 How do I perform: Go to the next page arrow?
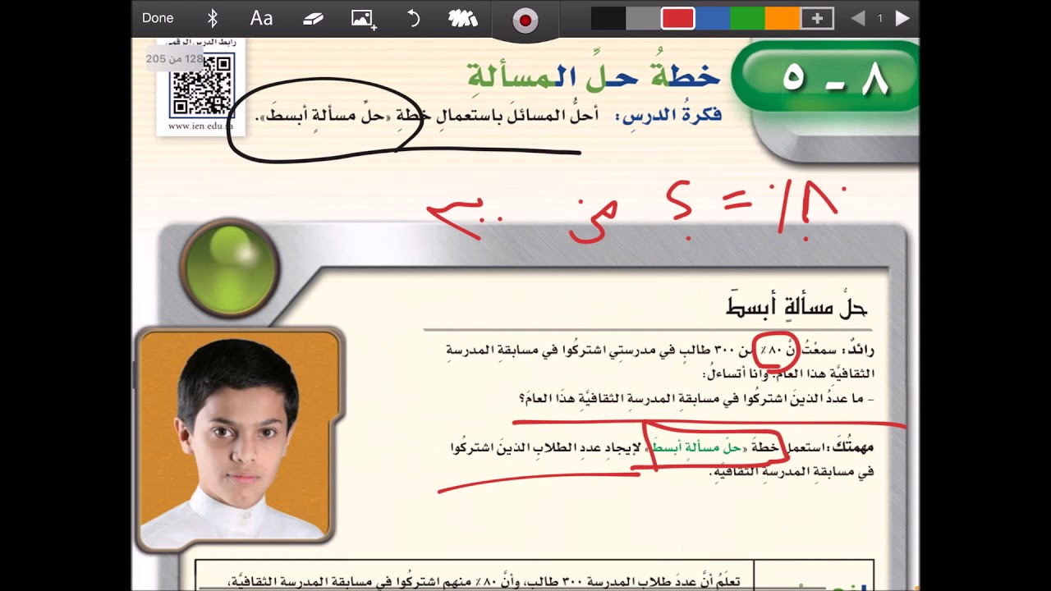point(902,18)
